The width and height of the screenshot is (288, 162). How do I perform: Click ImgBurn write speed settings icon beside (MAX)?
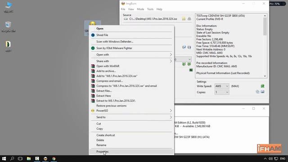[x=262, y=86]
